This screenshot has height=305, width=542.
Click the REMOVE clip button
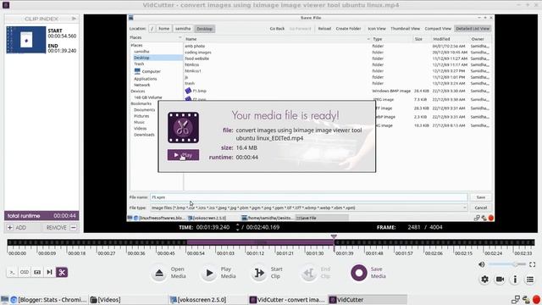(x=61, y=228)
